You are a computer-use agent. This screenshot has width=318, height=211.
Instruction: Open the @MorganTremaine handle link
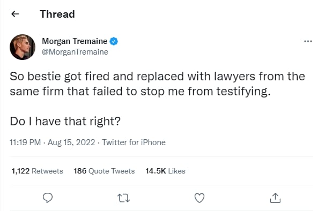[x=75, y=52]
